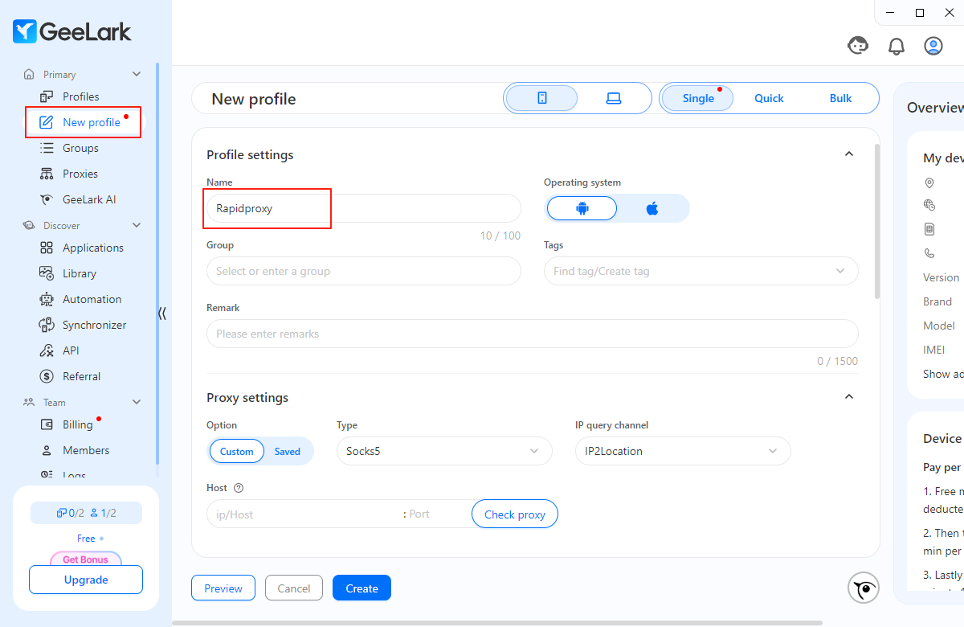Open the proxy Type dropdown showing Socks5
The image size is (964, 627).
coord(444,451)
